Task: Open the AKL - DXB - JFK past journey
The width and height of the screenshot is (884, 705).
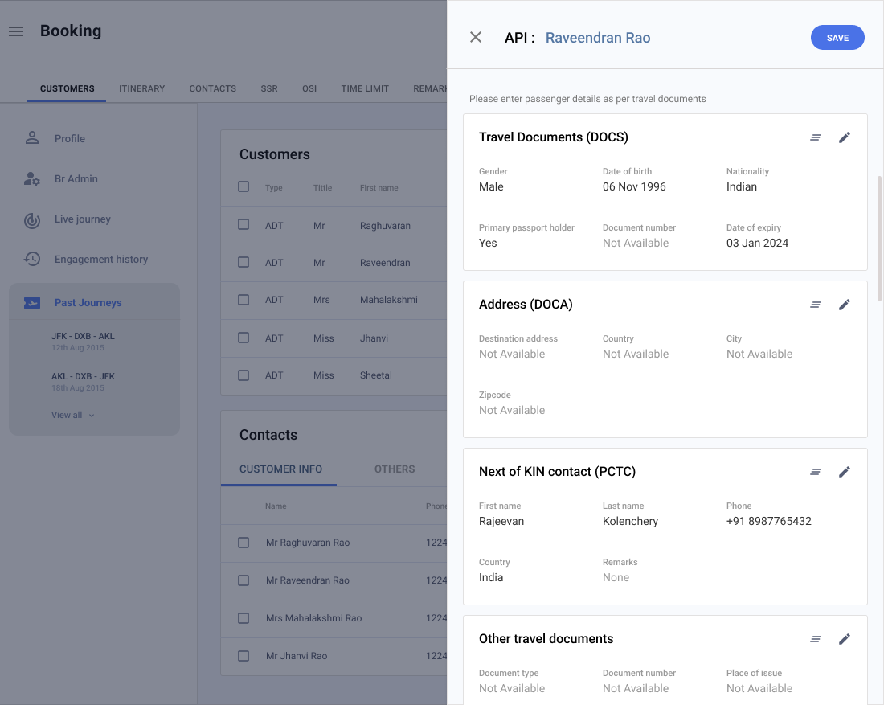Action: click(83, 381)
